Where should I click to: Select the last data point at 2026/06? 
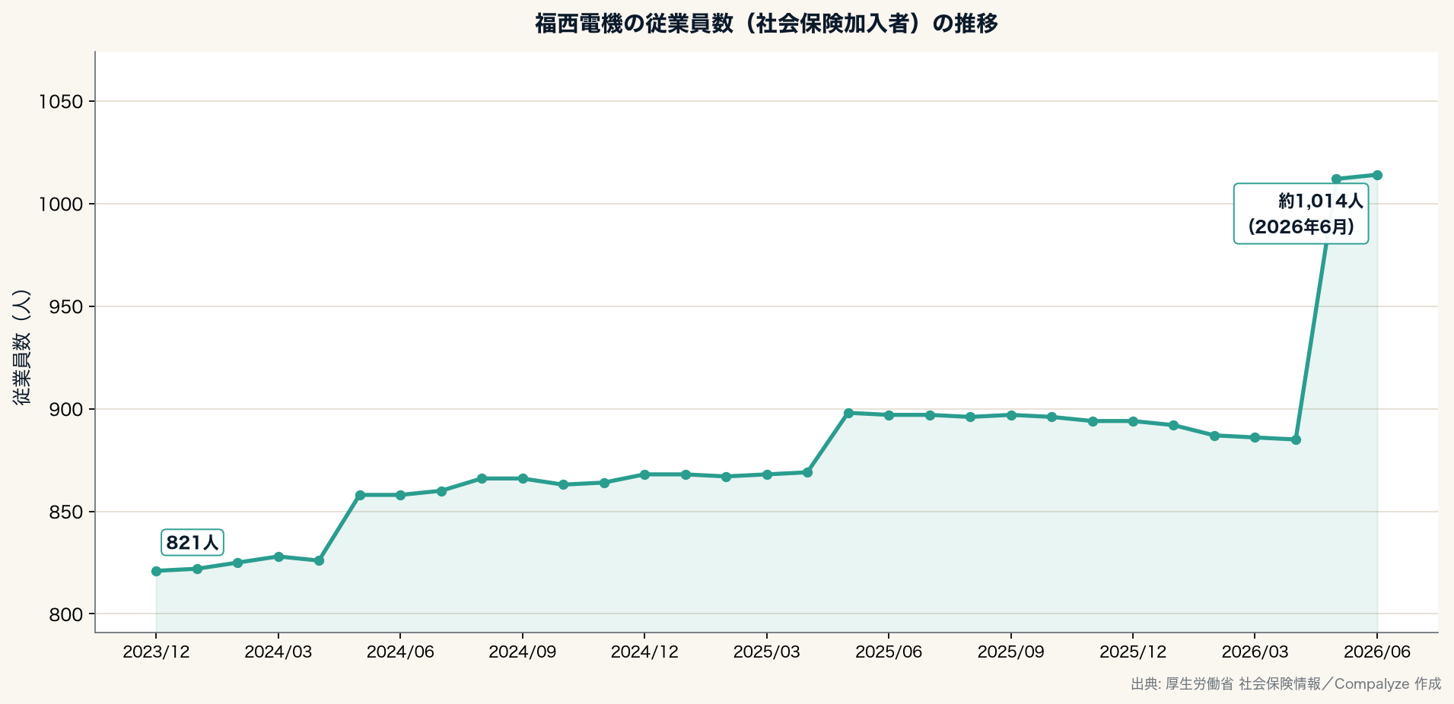1377,175
